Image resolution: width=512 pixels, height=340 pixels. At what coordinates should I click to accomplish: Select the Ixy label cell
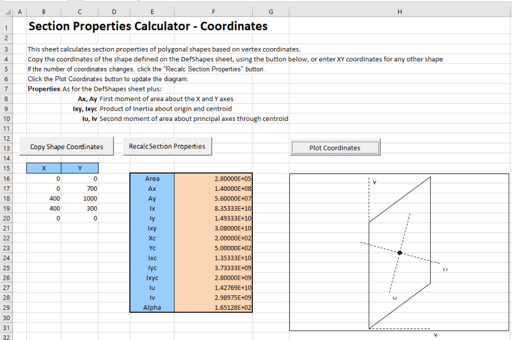pyautogui.click(x=152, y=229)
